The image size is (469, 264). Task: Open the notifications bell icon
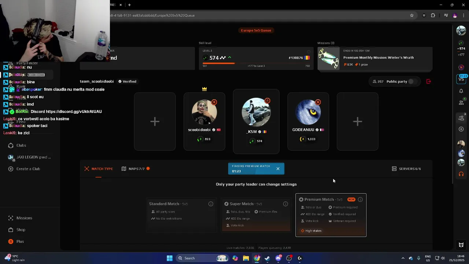(461, 91)
